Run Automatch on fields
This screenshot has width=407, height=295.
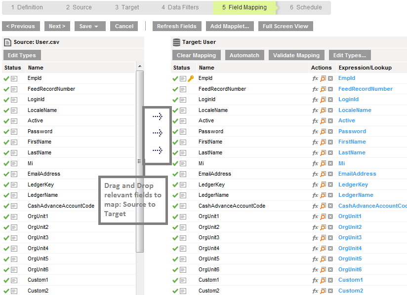click(244, 55)
